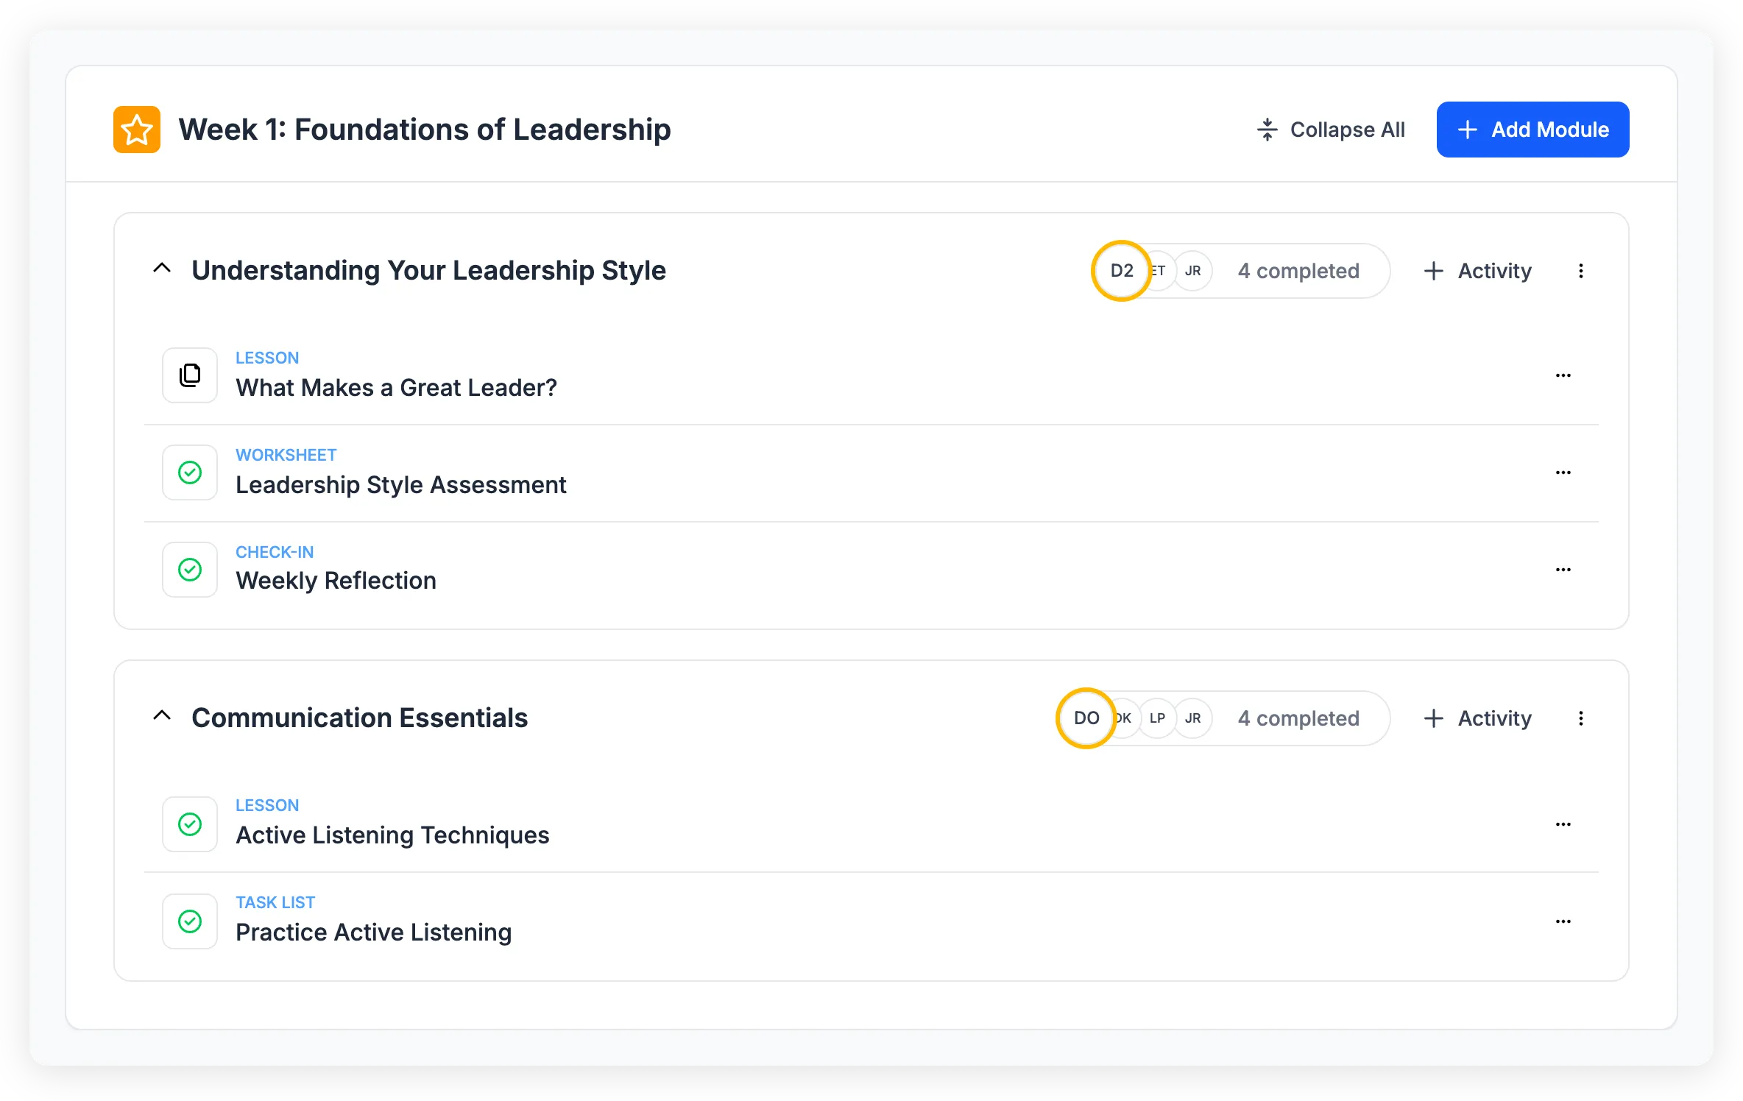Screen dimensions: 1743x1101
Task: Open the kebab menu for What Makes a Great Leader
Action: click(x=1563, y=375)
